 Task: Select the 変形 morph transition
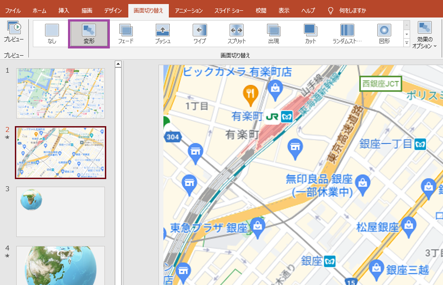(89, 34)
